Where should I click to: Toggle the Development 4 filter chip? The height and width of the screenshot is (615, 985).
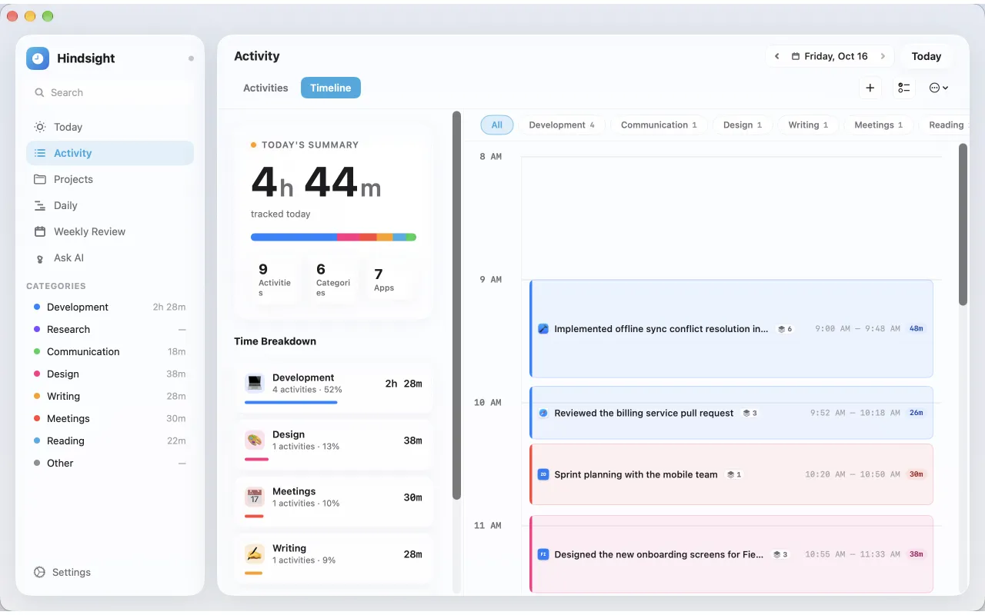click(562, 125)
